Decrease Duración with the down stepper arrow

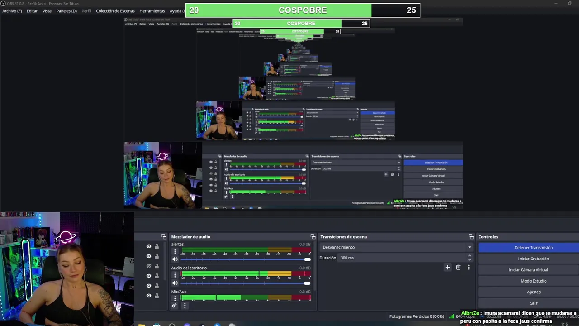click(x=470, y=260)
